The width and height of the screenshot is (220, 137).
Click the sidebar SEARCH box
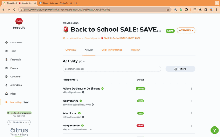19,122
